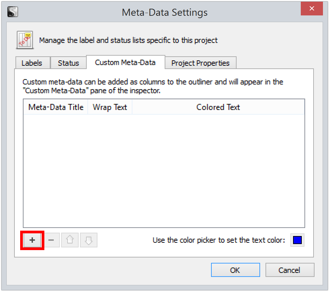Viewport: 329px width, 292px height.
Task: Click the minus remove field button
Action: (x=51, y=240)
